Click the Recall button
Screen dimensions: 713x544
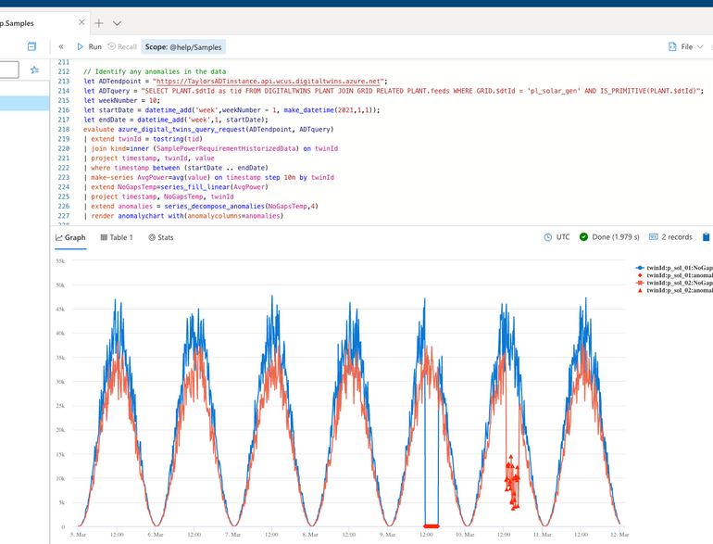pos(122,46)
